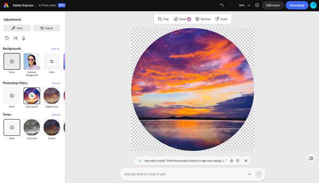Click the Download button
The height and width of the screenshot is (183, 319).
pyautogui.click(x=297, y=5)
